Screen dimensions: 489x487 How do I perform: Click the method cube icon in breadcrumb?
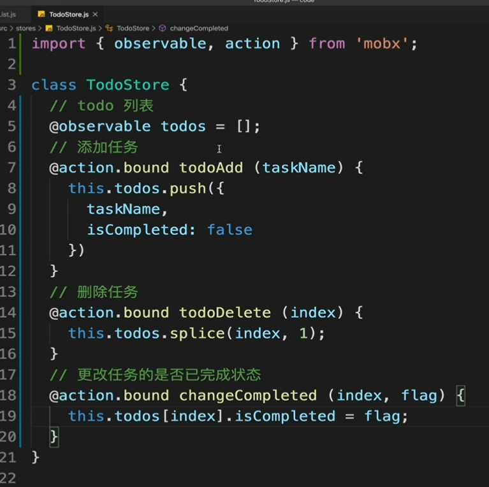click(x=163, y=29)
